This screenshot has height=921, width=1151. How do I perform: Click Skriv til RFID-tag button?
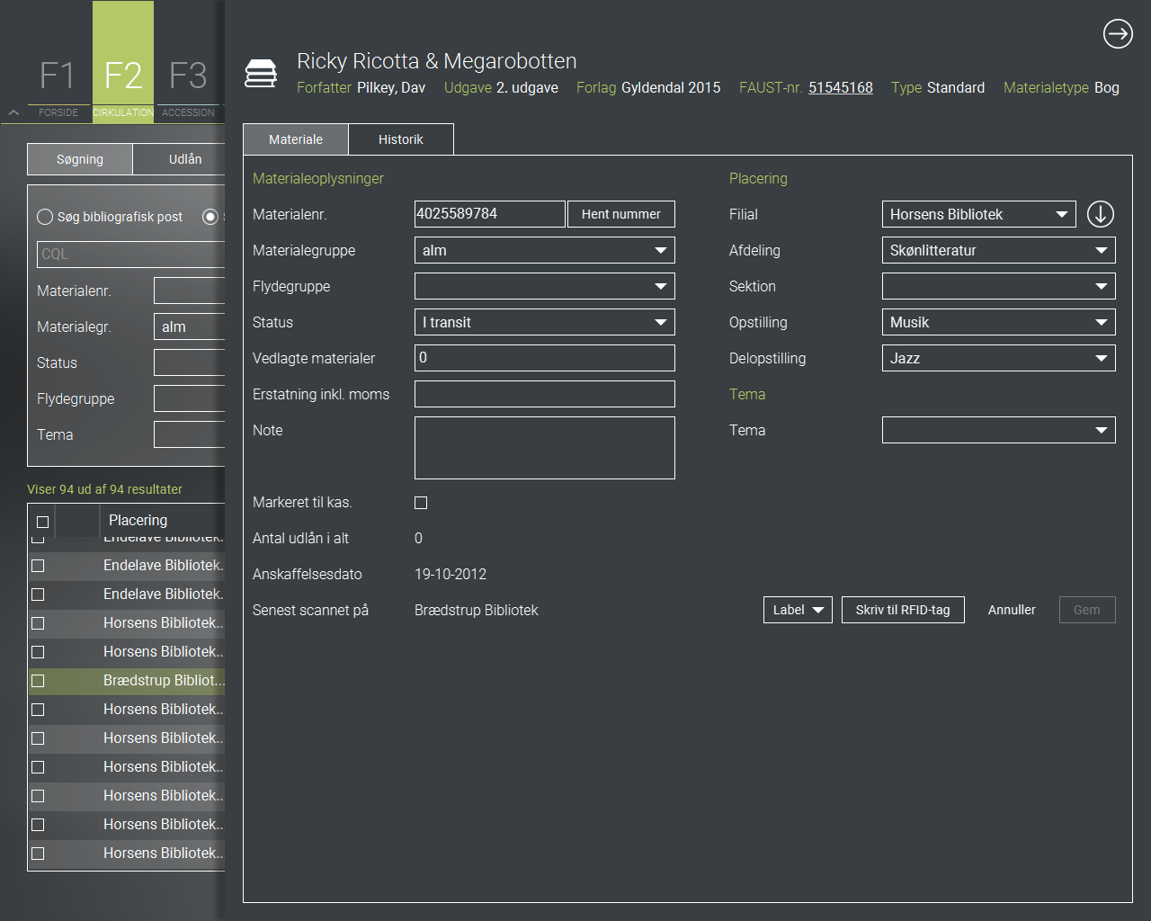(x=903, y=610)
